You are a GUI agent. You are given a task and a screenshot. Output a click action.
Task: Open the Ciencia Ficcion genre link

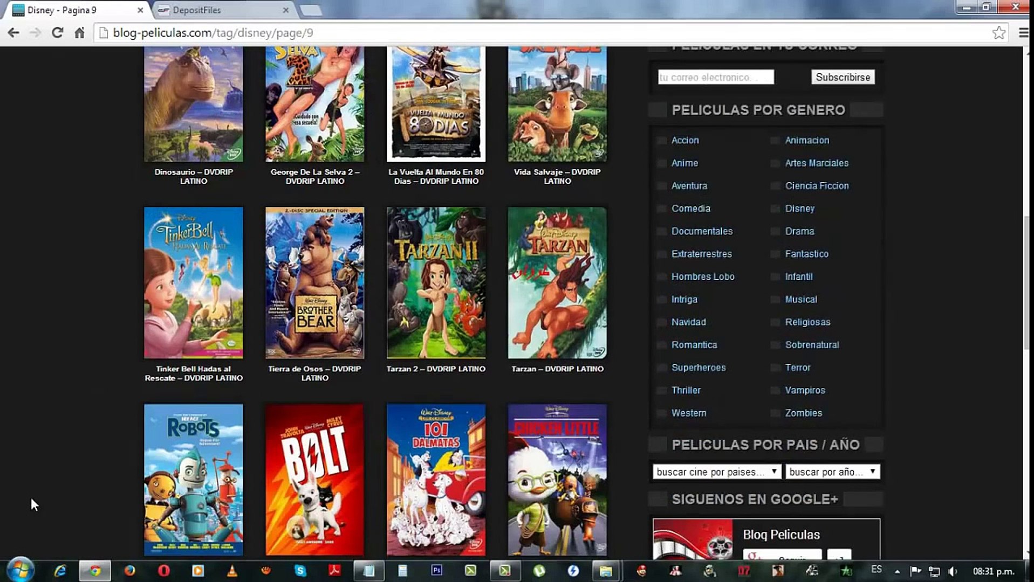(817, 186)
